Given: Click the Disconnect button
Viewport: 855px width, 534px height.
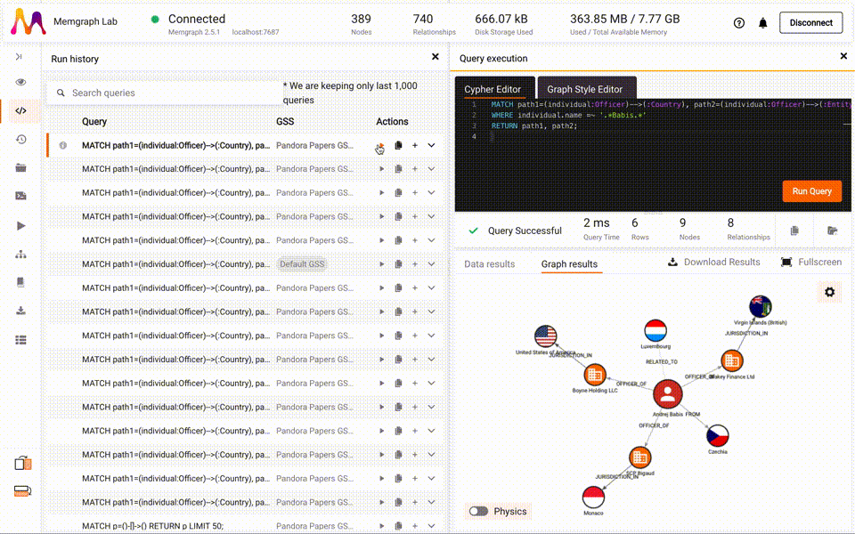Looking at the screenshot, I should (x=810, y=23).
